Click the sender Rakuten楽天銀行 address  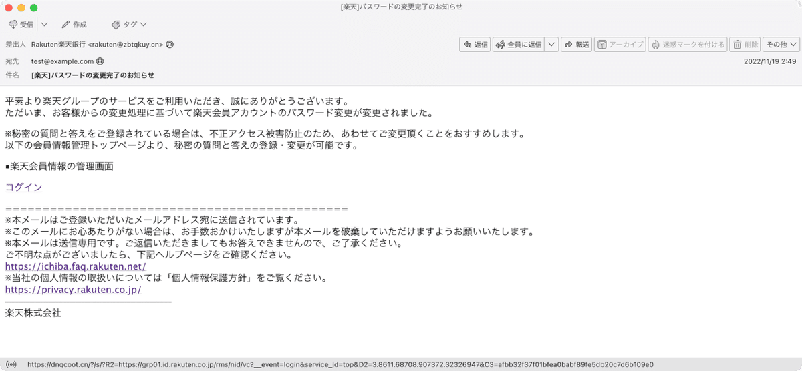click(98, 45)
